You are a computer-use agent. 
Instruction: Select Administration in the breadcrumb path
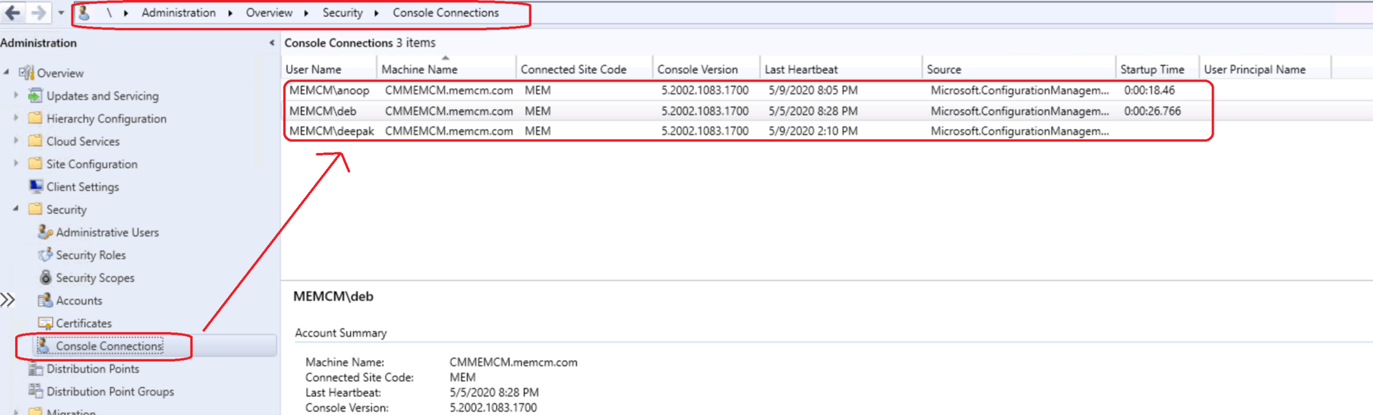pos(178,12)
